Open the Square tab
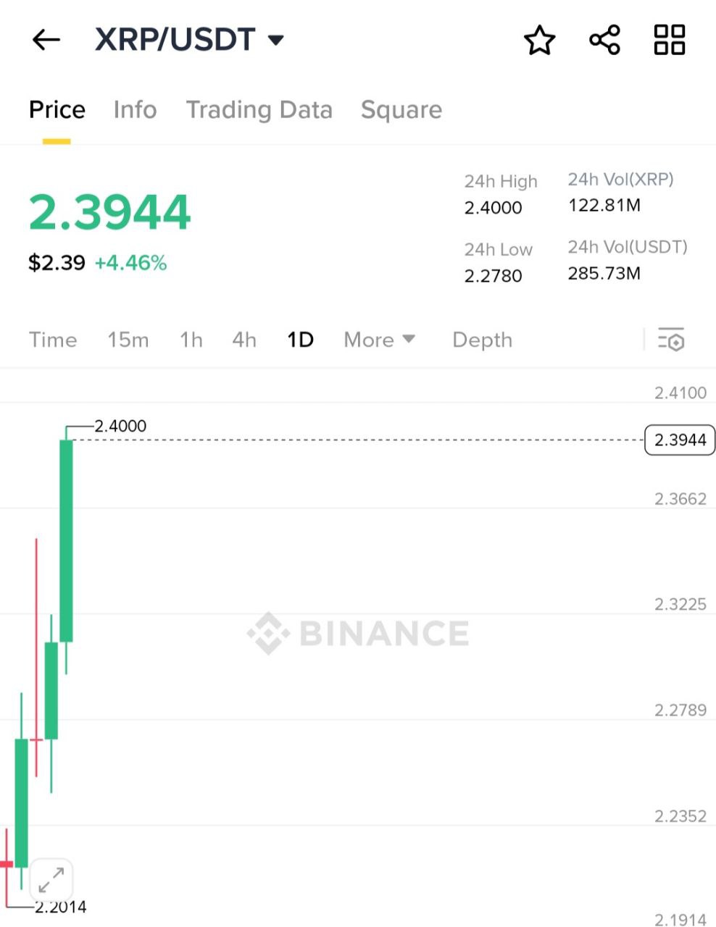Image resolution: width=716 pixels, height=927 pixels. pyautogui.click(x=401, y=110)
